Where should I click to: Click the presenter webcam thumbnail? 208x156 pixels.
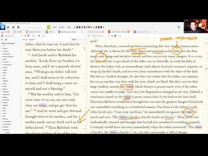pos(196,26)
